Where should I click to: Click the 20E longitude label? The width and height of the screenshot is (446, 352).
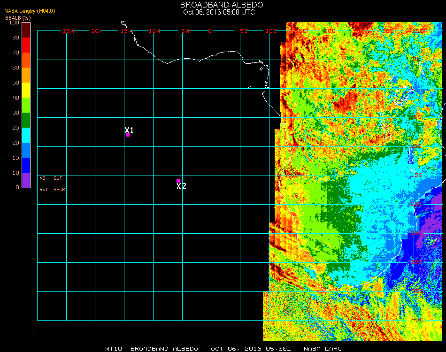330,31
